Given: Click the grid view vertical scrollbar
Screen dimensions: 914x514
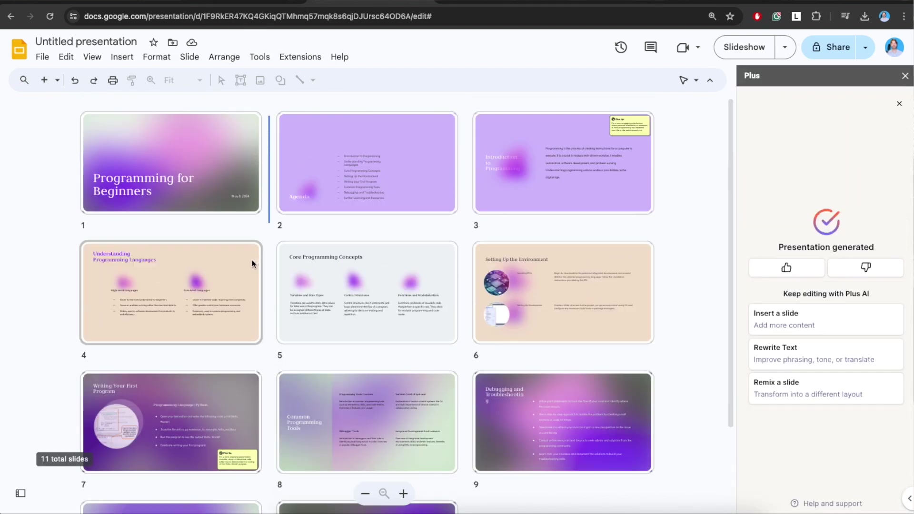Looking at the screenshot, I should point(731,263).
